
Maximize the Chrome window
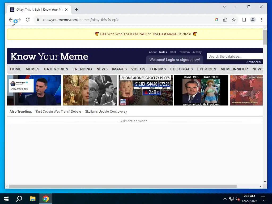249,7
